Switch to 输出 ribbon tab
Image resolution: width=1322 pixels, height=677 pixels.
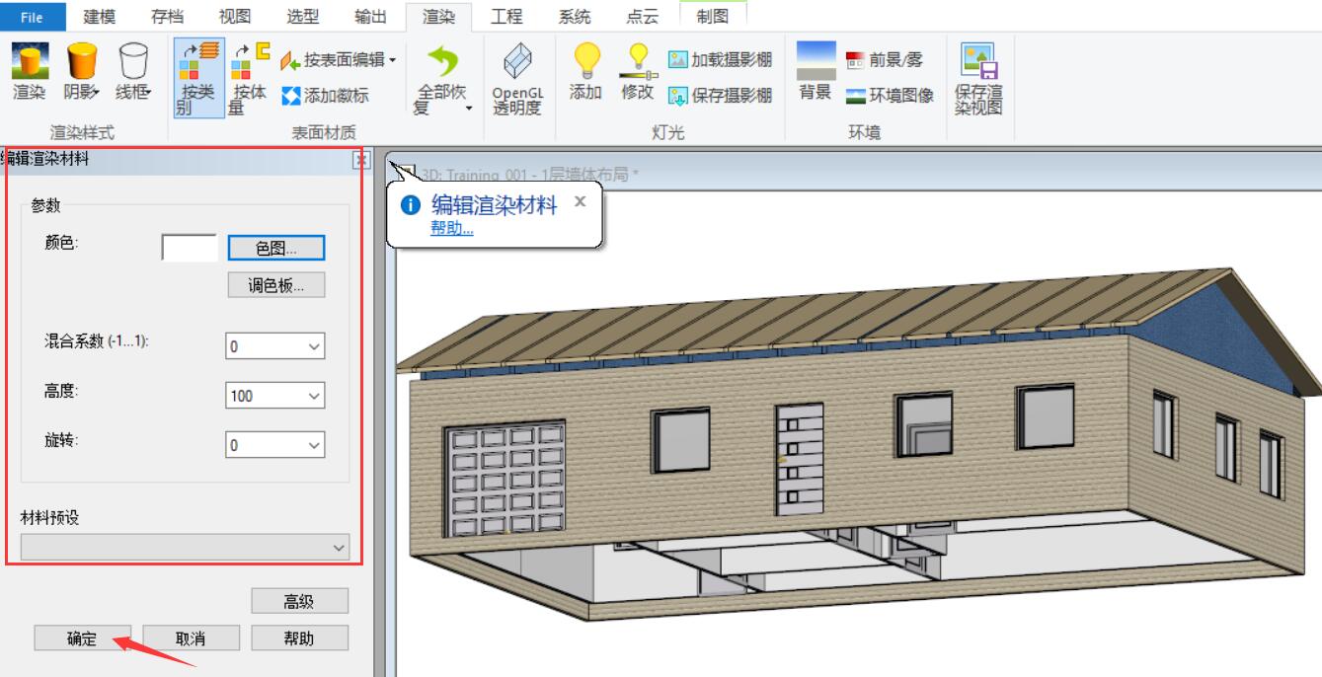[x=370, y=16]
